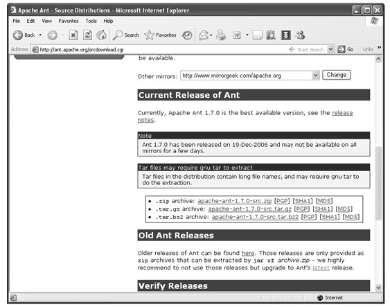The image size is (390, 307).
Task: Expand the Start Search dropdown arrow
Action: [330, 49]
